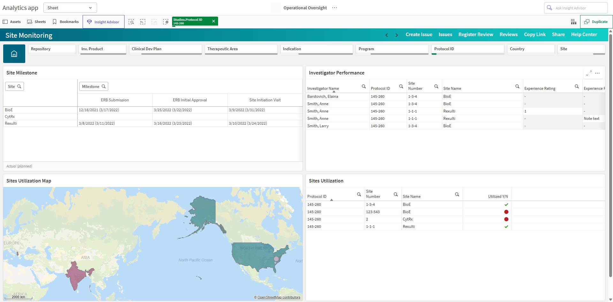
Task: Remove Studies.Protocol ID selection chip
Action: click(214, 21)
